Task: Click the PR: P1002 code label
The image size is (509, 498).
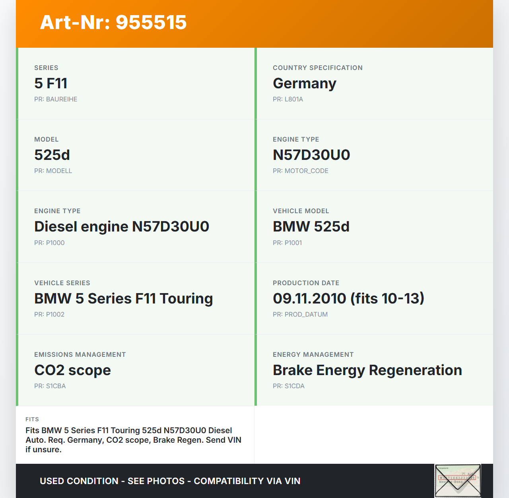Action: click(49, 315)
